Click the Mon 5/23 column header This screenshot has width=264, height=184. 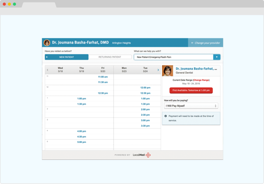coord(124,70)
